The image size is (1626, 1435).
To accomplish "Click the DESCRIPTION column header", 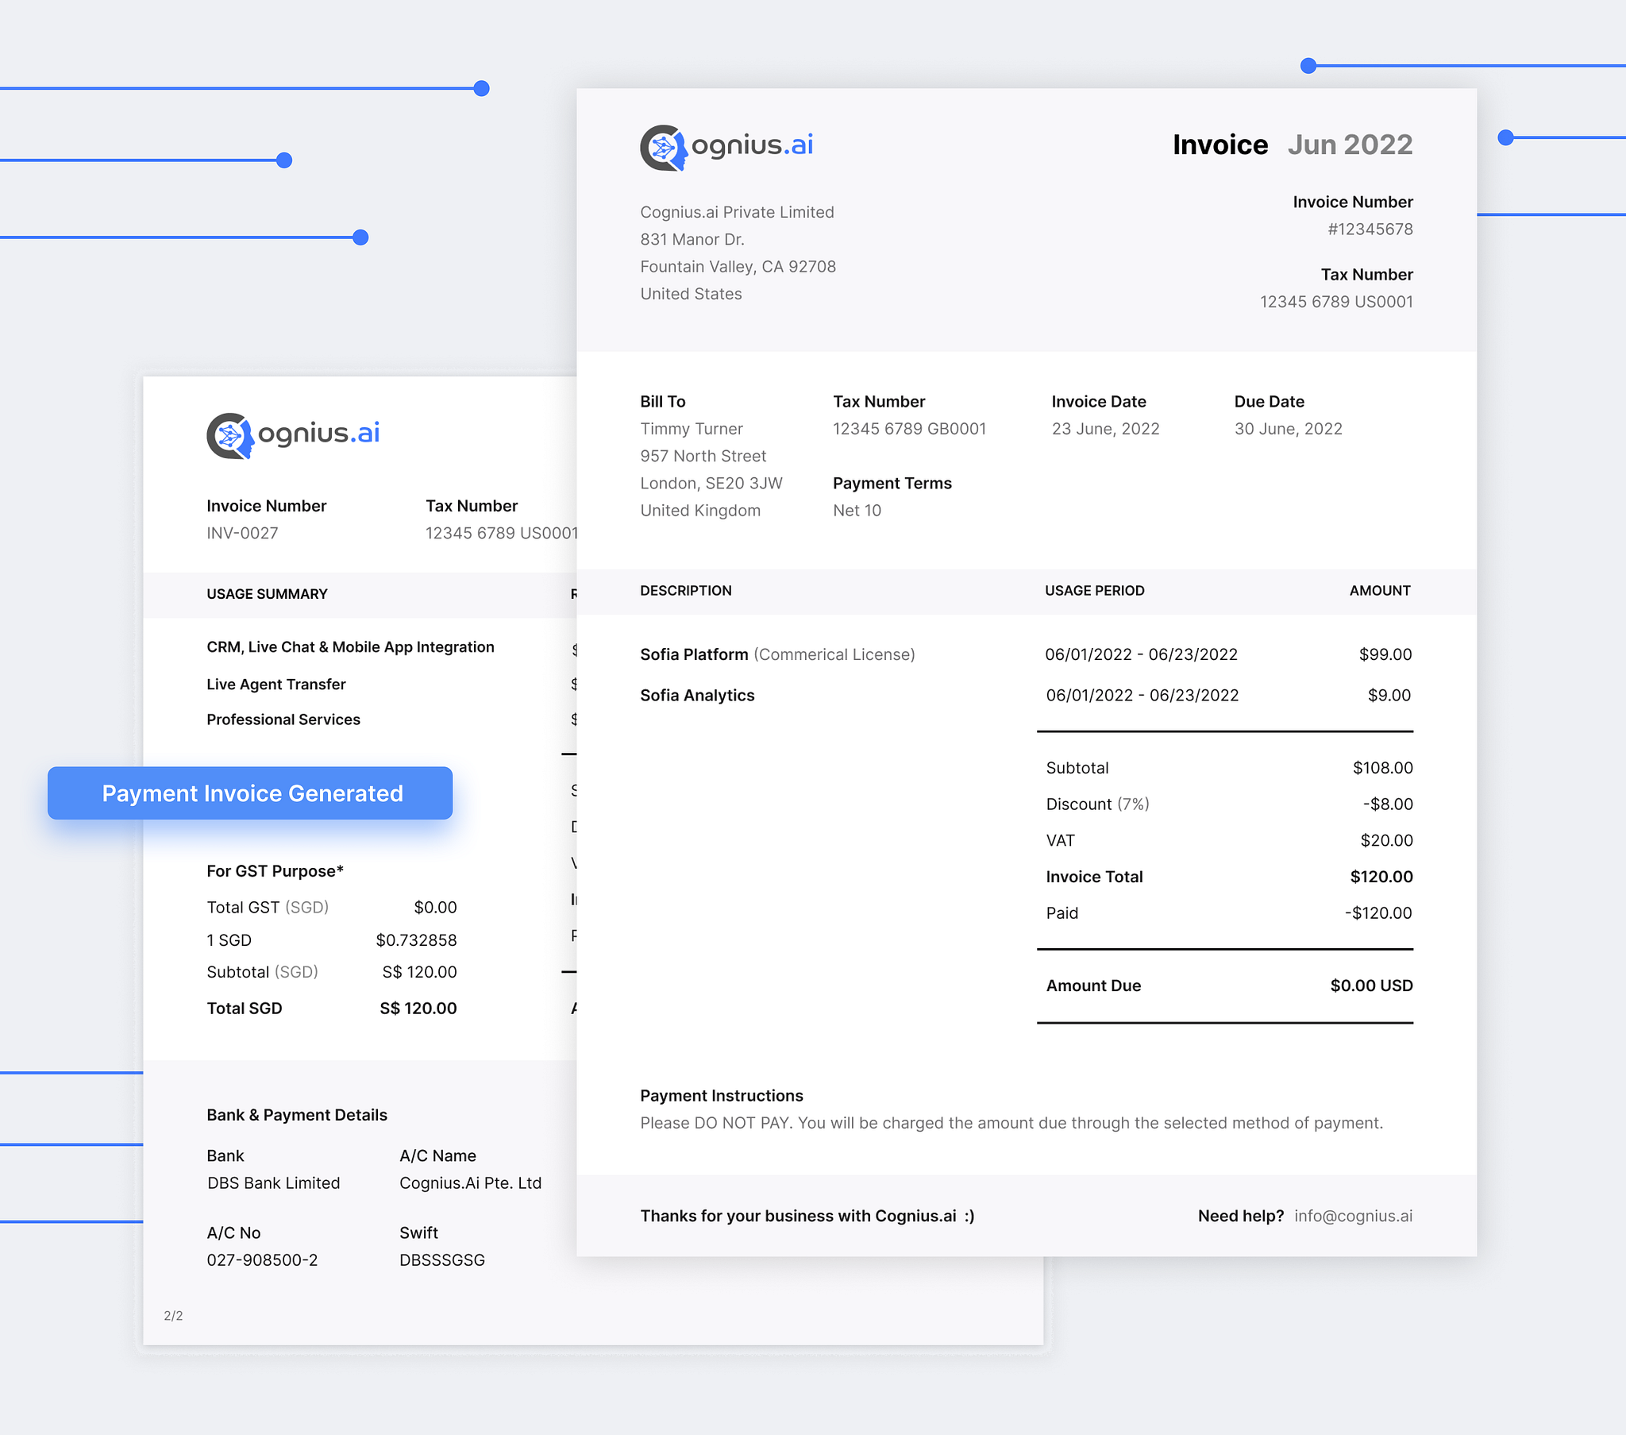I will 685,591.
